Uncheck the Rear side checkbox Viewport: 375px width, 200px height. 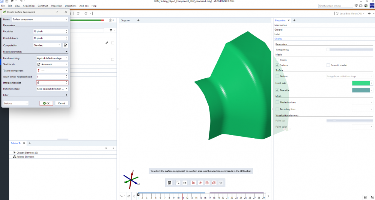(x=277, y=90)
